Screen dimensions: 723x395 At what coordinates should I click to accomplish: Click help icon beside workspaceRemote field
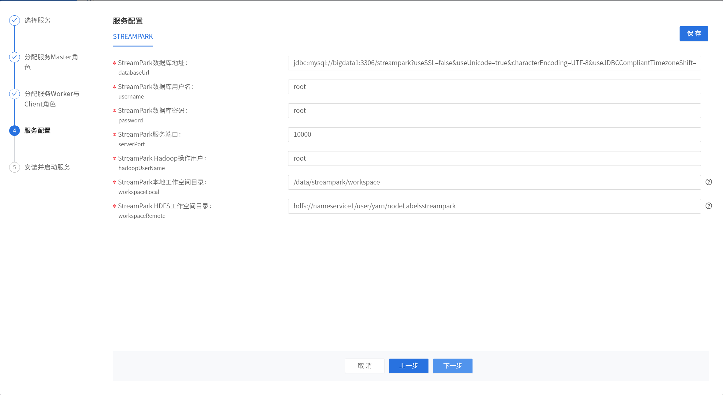pyautogui.click(x=709, y=206)
